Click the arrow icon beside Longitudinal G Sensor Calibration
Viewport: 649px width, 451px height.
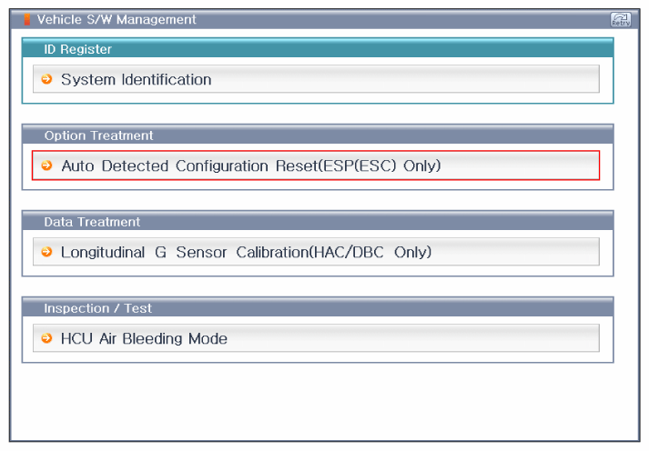point(46,252)
